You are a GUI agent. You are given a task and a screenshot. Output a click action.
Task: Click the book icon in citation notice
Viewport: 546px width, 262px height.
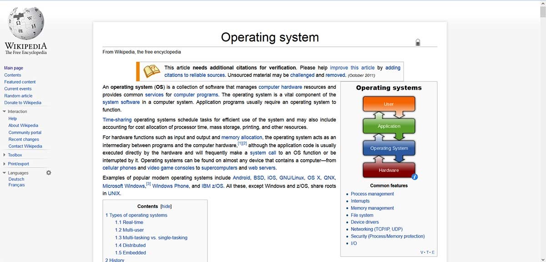[x=152, y=71]
